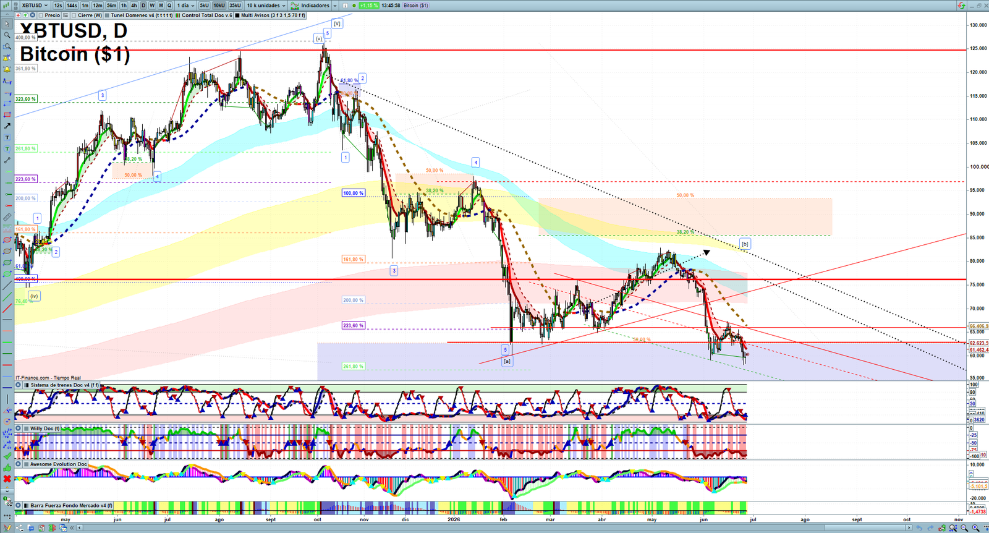The image size is (989, 533).
Task: Select the black arrow drawing tool
Action: coord(7,126)
